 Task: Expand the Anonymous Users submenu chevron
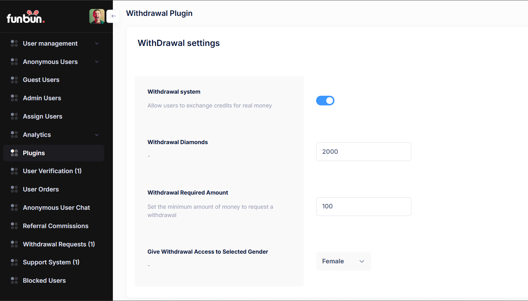(97, 62)
